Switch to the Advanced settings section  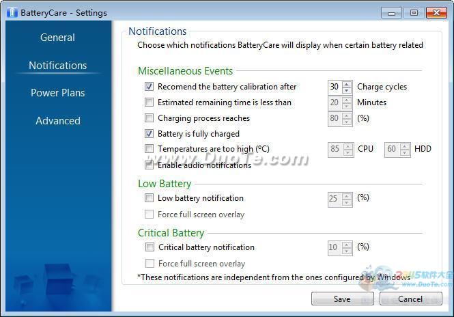[x=57, y=120]
